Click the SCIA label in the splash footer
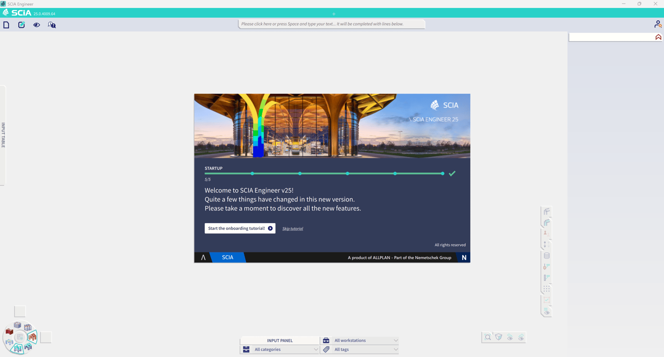Screen dimensions: 664x357 coord(228,257)
